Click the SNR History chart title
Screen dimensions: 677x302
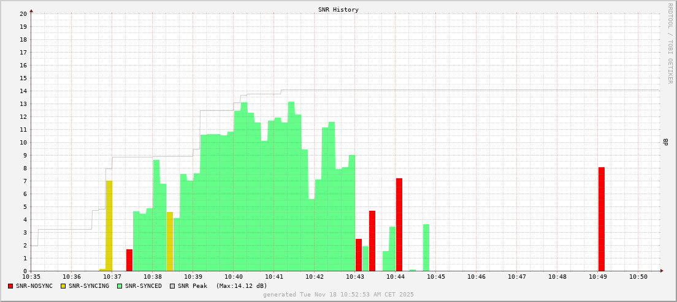tap(338, 10)
